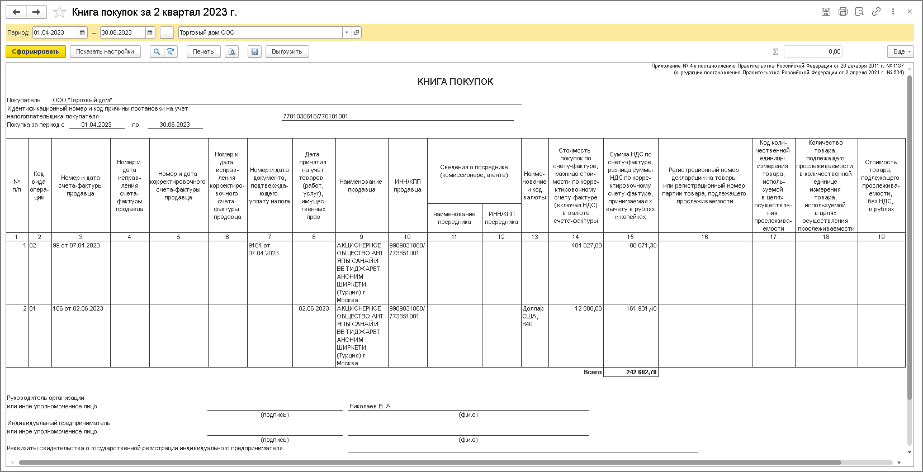Viewport: 923px width, 472px height.
Task: Open period selection with the ellipsis button
Action: click(x=167, y=32)
